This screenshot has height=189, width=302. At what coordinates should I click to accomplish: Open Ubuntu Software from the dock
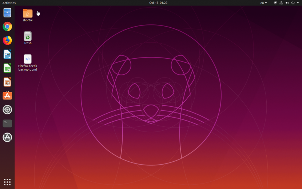click(x=7, y=96)
